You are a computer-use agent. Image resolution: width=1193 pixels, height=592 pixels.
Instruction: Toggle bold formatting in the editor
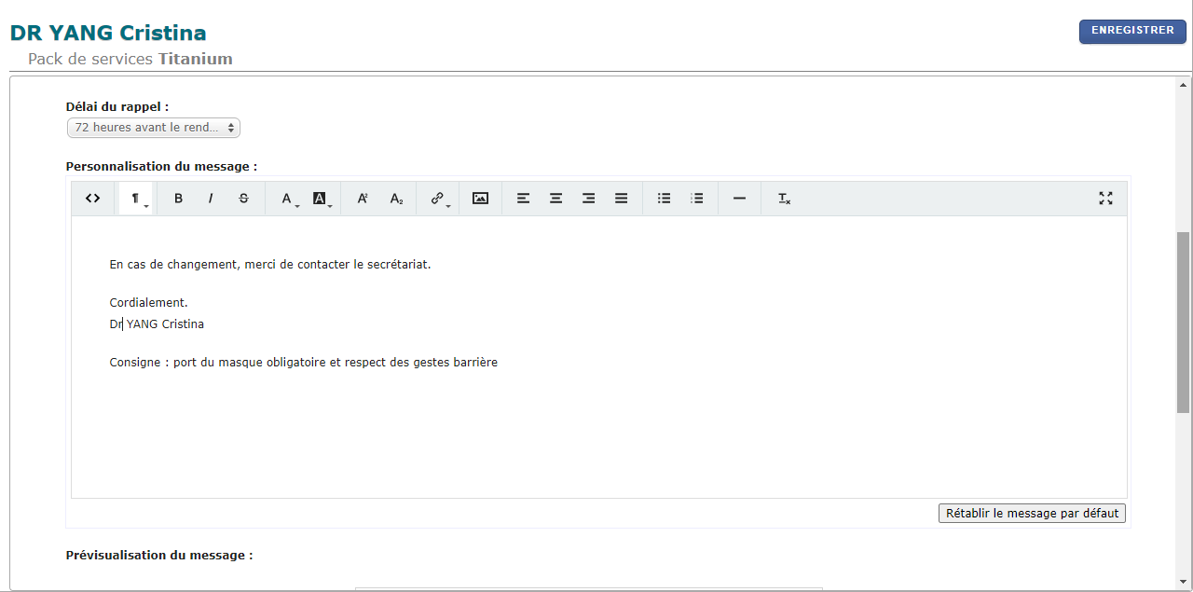point(178,198)
